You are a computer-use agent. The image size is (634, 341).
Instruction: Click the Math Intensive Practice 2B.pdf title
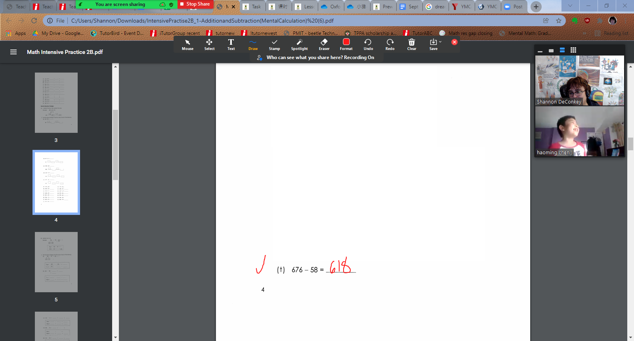point(65,52)
